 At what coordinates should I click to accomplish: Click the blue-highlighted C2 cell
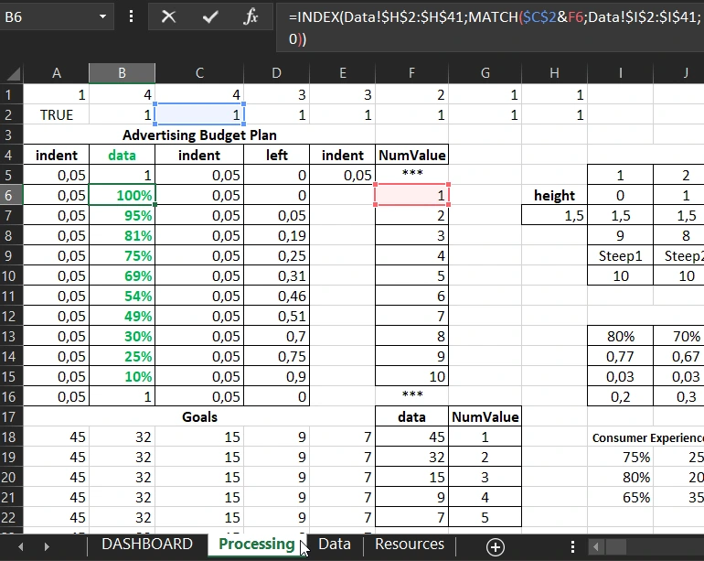(199, 114)
